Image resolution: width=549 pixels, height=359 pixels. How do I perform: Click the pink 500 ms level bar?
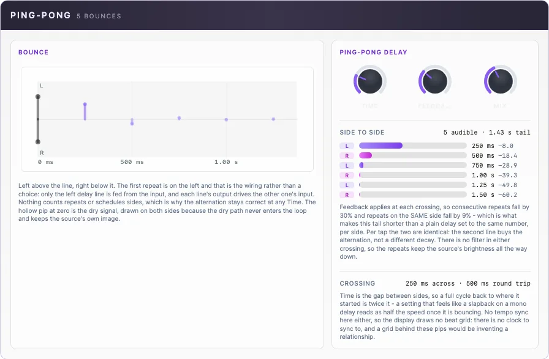pyautogui.click(x=413, y=155)
